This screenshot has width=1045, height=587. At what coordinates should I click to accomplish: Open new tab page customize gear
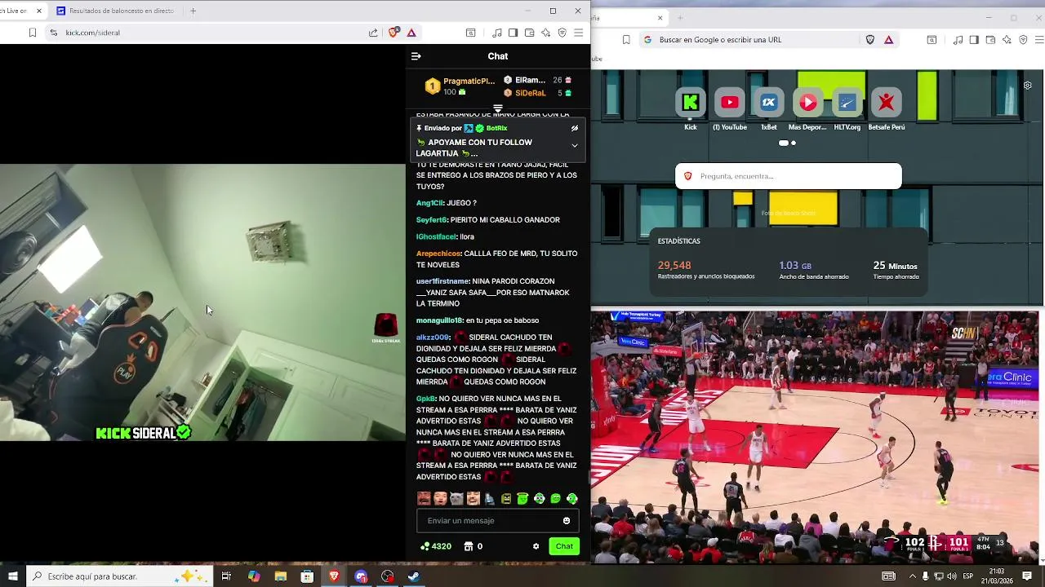click(x=1028, y=86)
